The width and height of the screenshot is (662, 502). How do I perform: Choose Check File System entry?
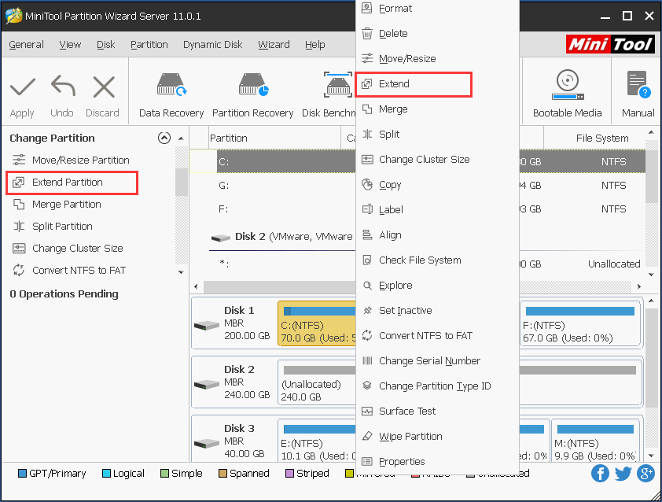(x=437, y=260)
